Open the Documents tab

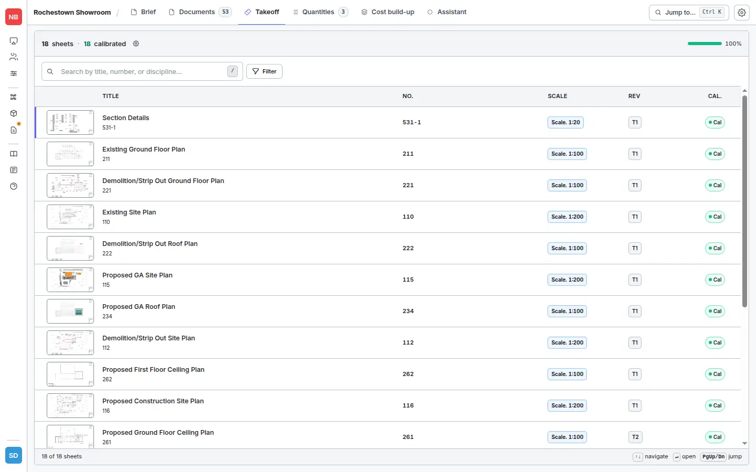coord(200,12)
